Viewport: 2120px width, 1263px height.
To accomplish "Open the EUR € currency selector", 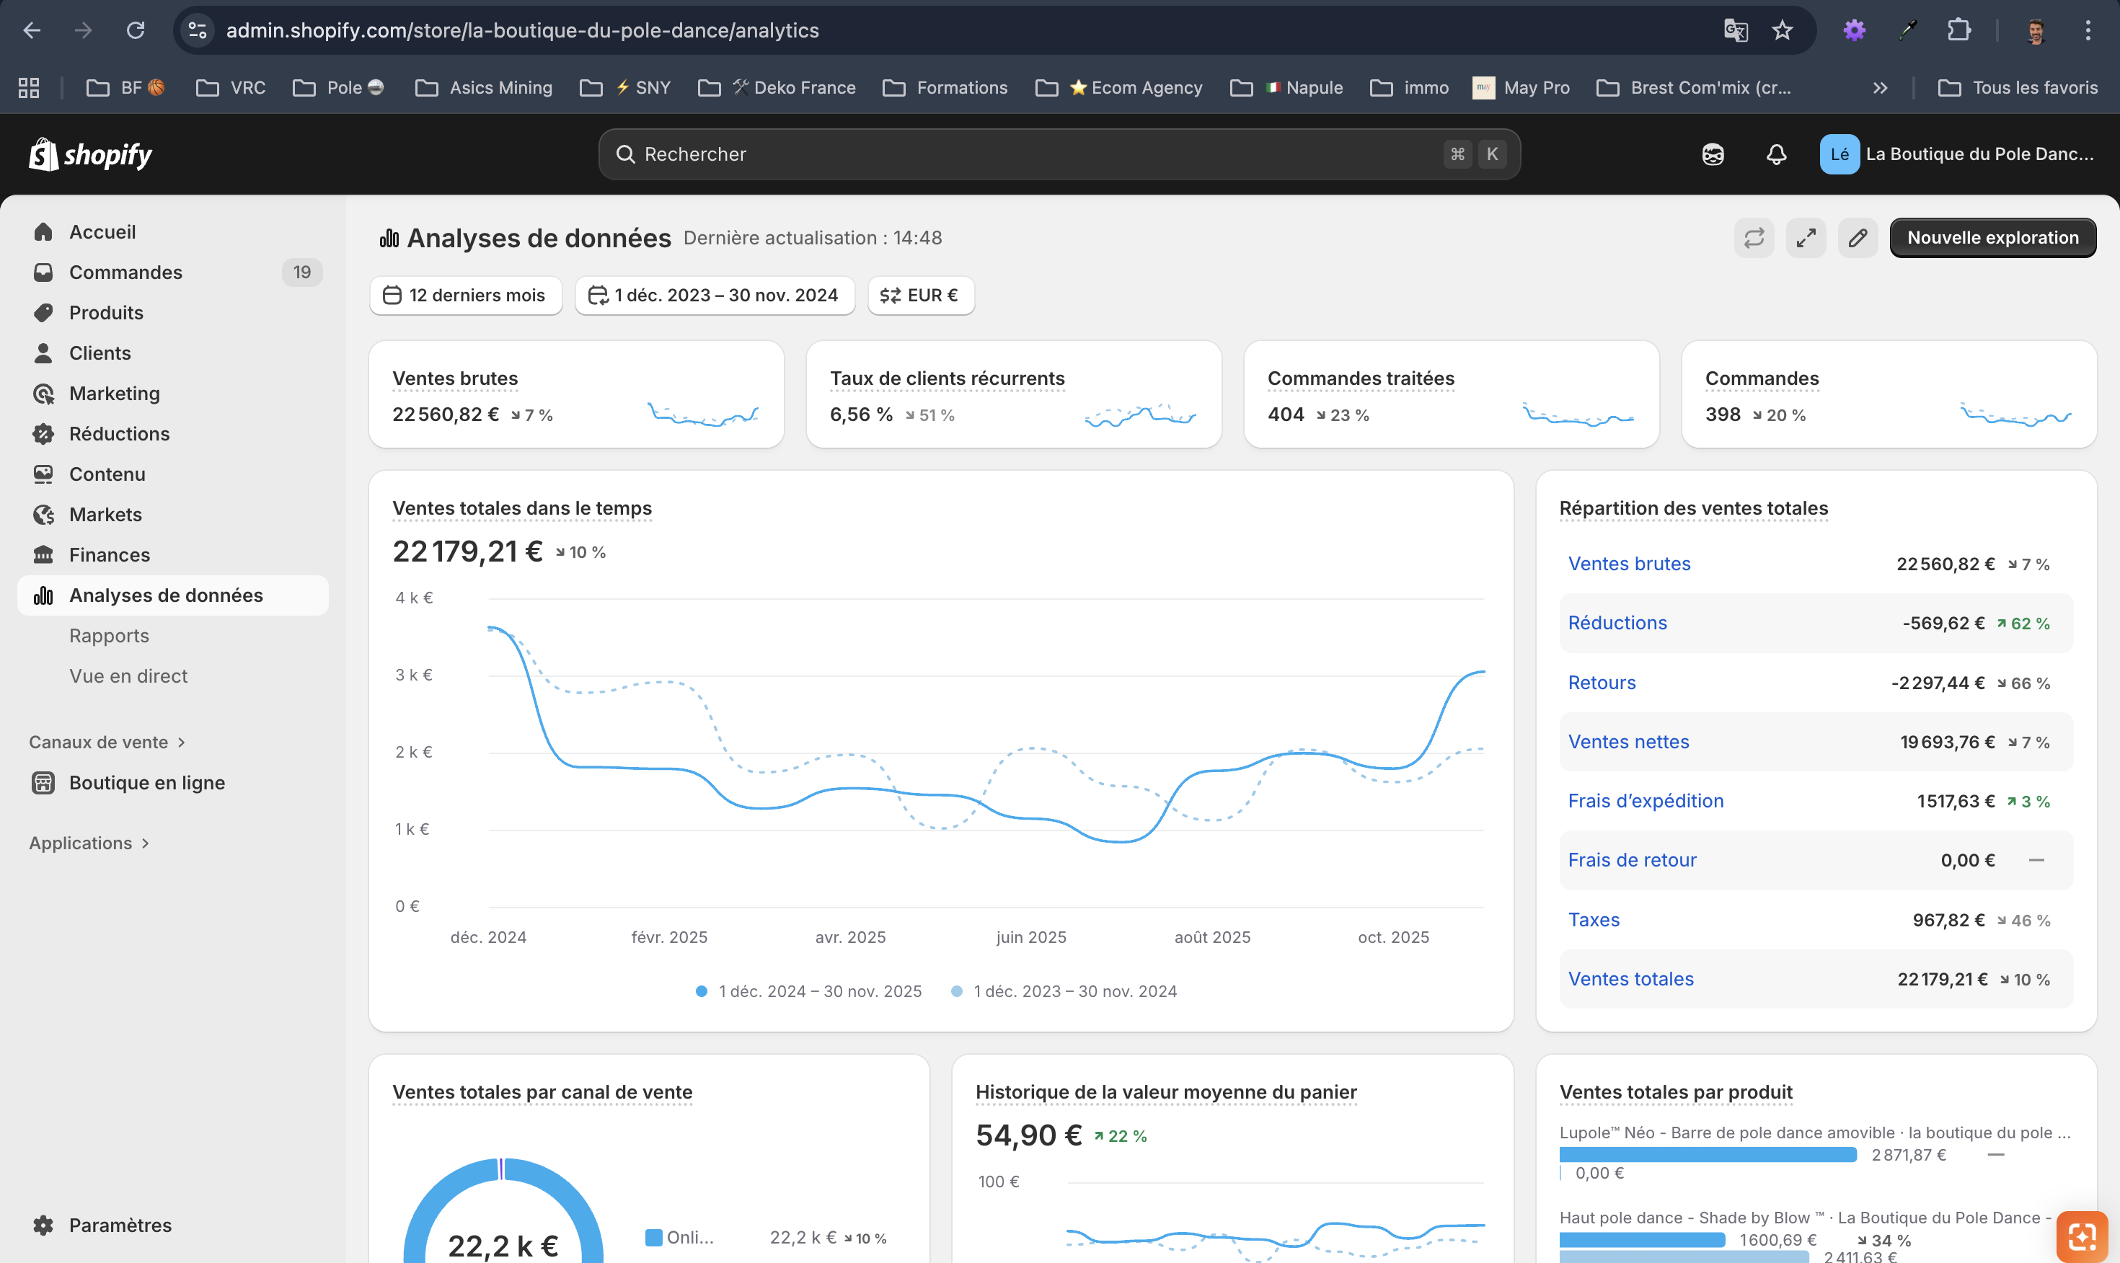I will coord(920,296).
